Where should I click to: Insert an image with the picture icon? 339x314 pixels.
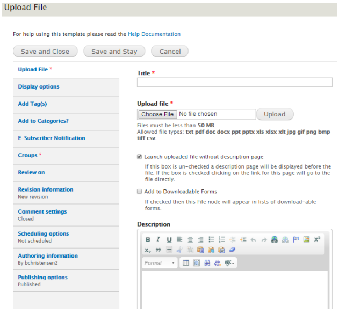click(x=306, y=239)
